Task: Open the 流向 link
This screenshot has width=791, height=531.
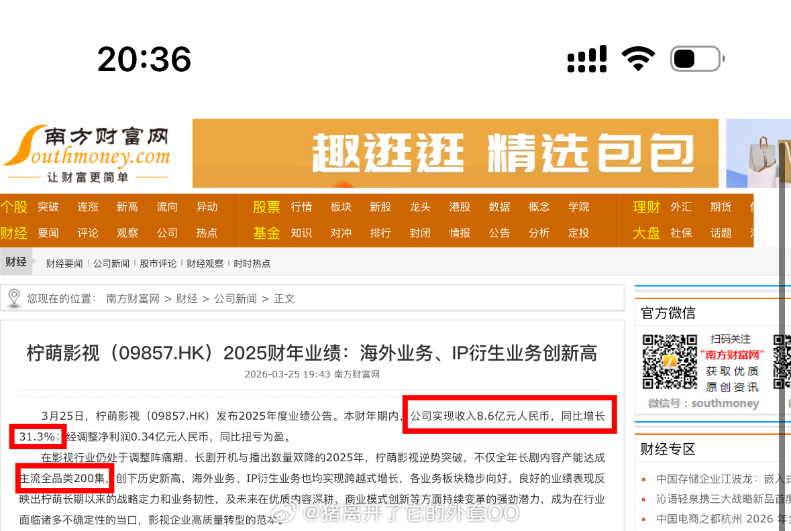Action: pyautogui.click(x=167, y=206)
